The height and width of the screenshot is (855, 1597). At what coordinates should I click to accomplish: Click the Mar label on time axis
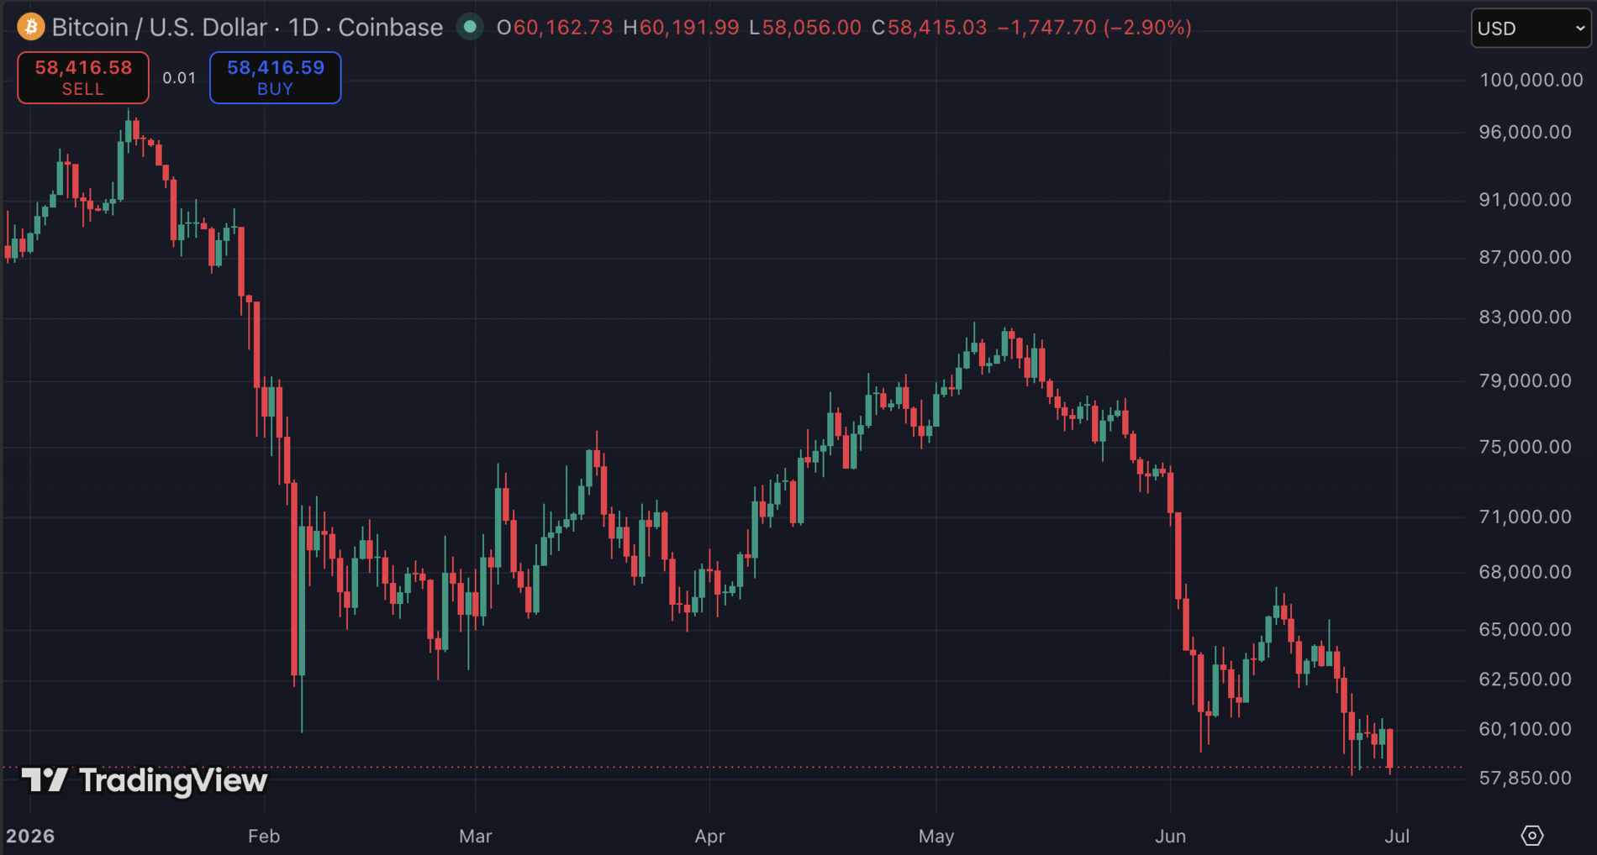coord(476,837)
